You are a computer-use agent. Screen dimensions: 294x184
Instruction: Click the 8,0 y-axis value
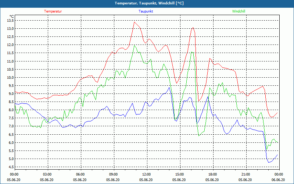pos(11,110)
